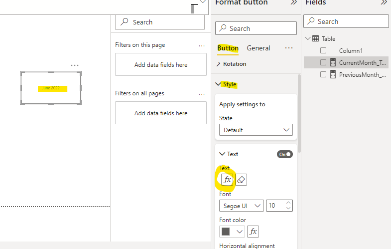Check the Column1 field checkbox
391x249 pixels.
[x=323, y=50]
